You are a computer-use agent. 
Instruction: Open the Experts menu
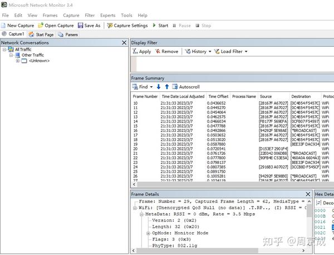pos(107,16)
